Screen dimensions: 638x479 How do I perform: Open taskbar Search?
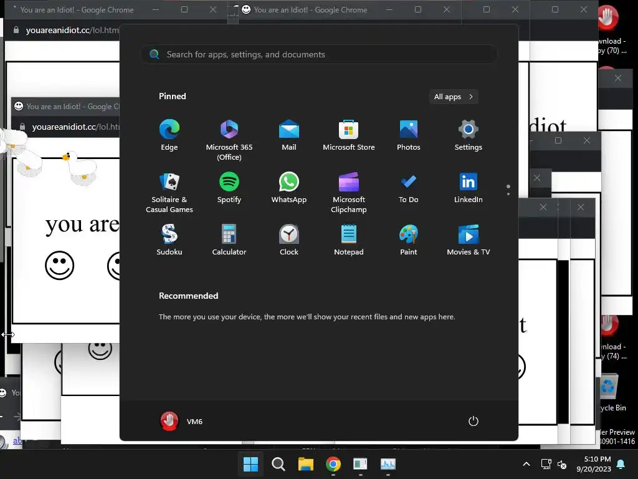(279, 464)
